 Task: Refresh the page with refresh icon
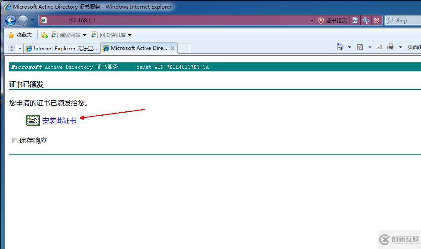pyautogui.click(x=366, y=20)
